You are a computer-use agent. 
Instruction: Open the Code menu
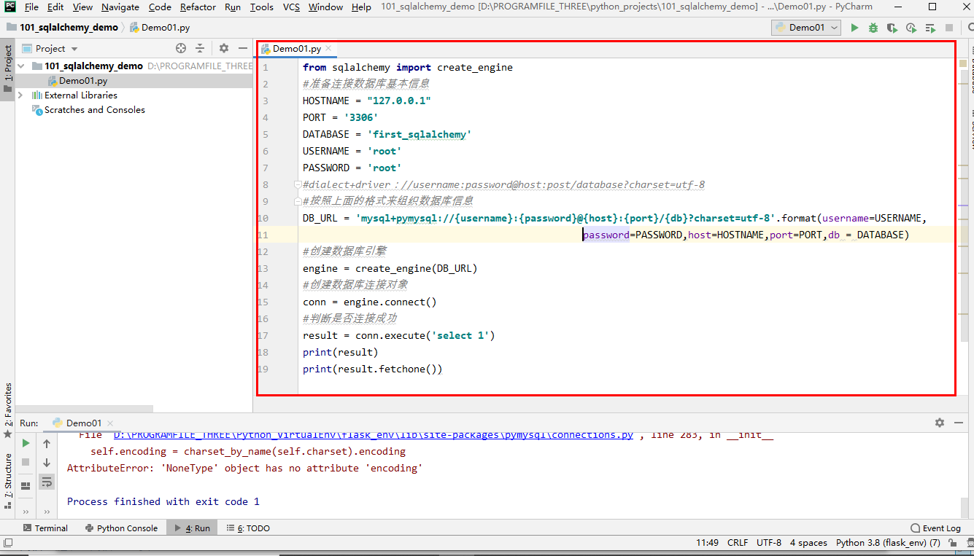(x=160, y=7)
